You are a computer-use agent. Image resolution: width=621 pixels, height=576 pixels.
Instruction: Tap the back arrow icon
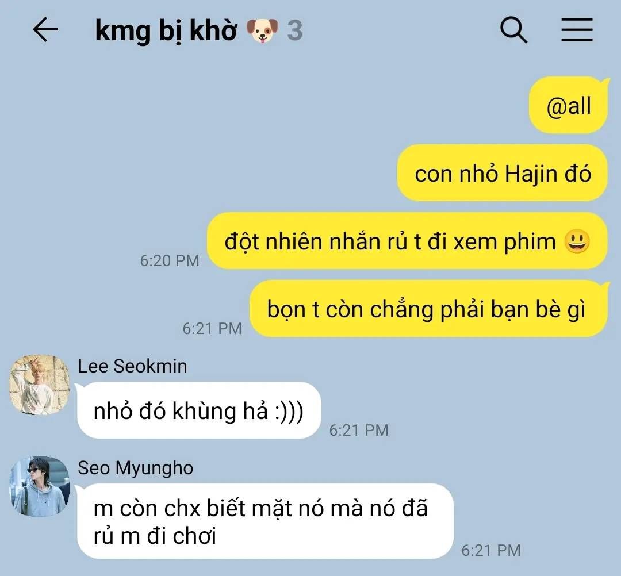pyautogui.click(x=45, y=29)
